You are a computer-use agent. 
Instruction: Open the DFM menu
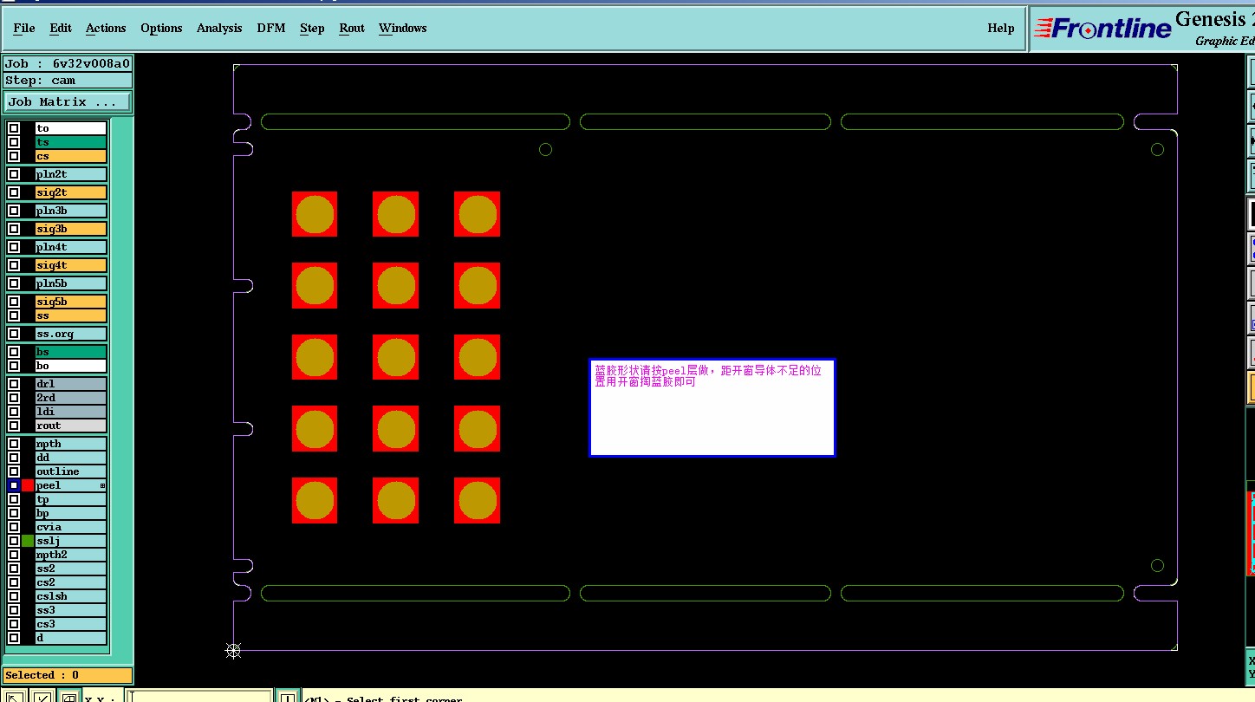(x=271, y=28)
